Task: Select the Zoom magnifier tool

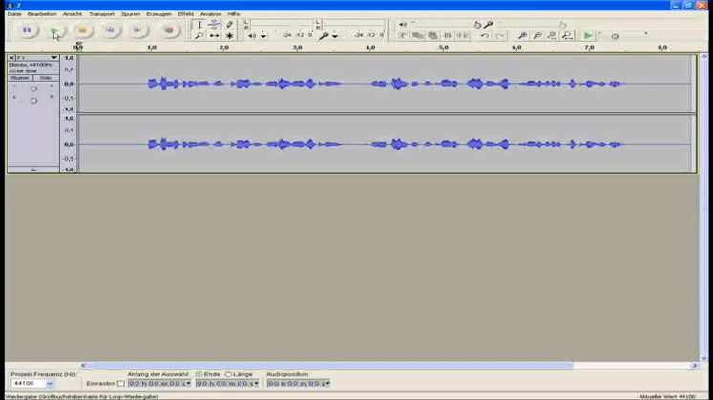Action: click(x=199, y=36)
